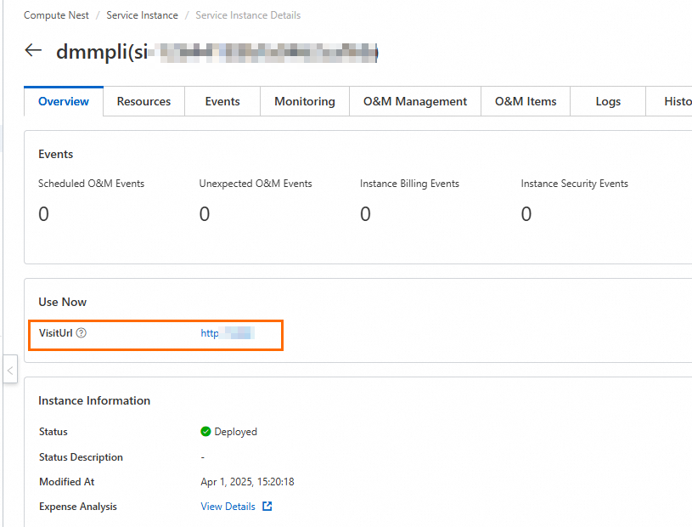Go back using the left arrow icon
The image size is (692, 527).
pyautogui.click(x=33, y=50)
